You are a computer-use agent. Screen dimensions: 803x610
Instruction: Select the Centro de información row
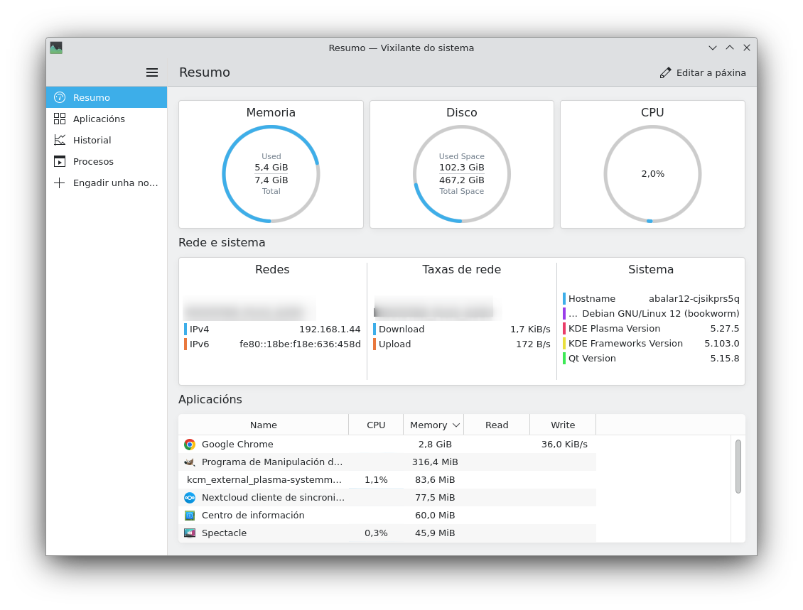(387, 516)
